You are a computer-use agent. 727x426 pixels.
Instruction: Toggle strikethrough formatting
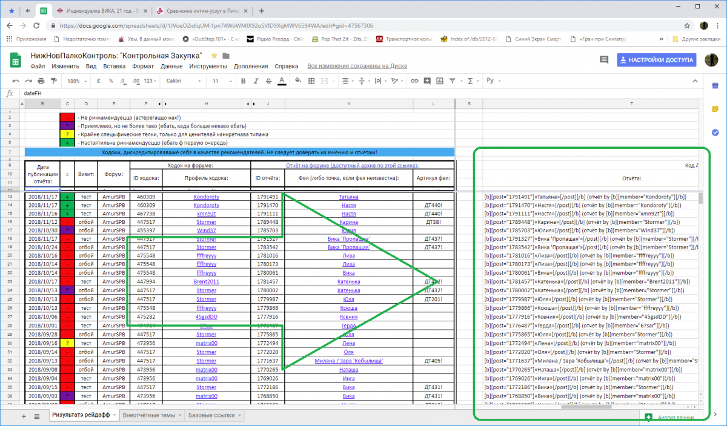click(x=268, y=80)
